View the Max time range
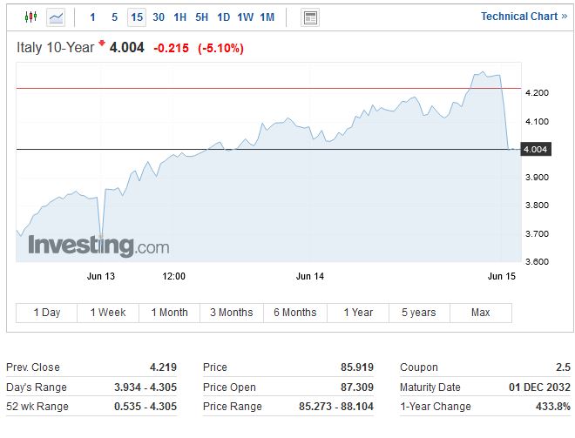 [480, 313]
